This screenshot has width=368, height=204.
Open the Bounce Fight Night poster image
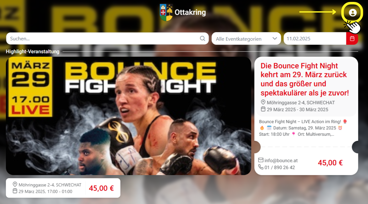click(129, 116)
